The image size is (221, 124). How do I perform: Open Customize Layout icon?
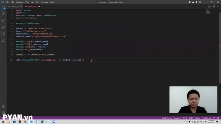tap(200, 2)
